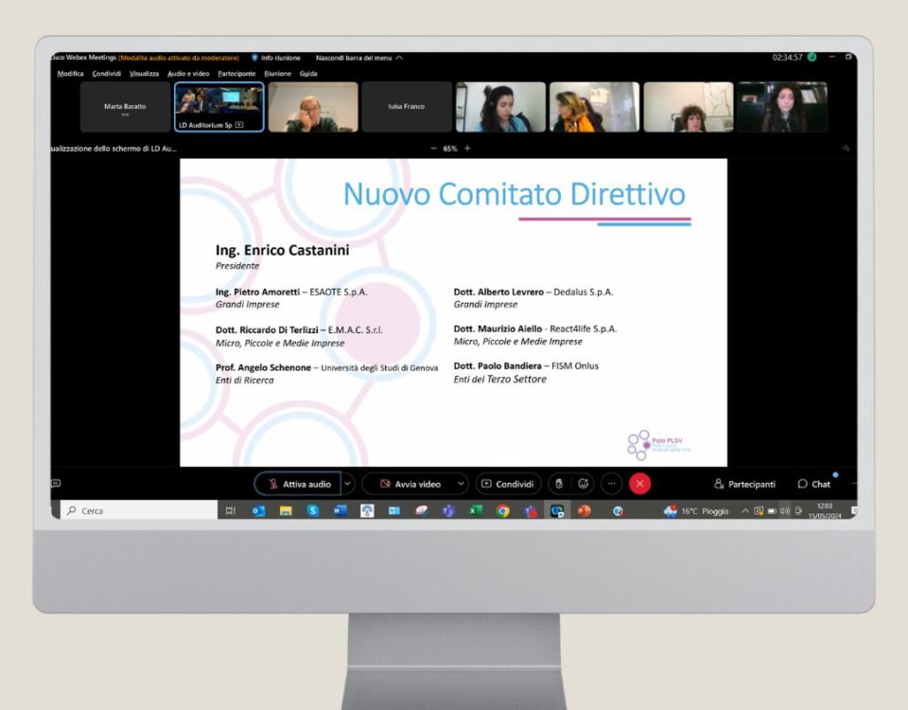The height and width of the screenshot is (710, 908).
Task: Start camera with Avvia video
Action: (x=410, y=484)
